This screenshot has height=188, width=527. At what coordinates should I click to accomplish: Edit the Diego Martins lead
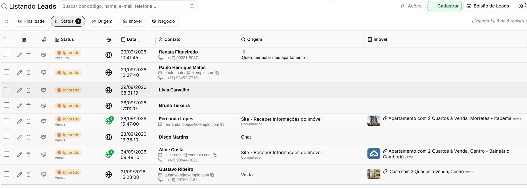pos(20,137)
